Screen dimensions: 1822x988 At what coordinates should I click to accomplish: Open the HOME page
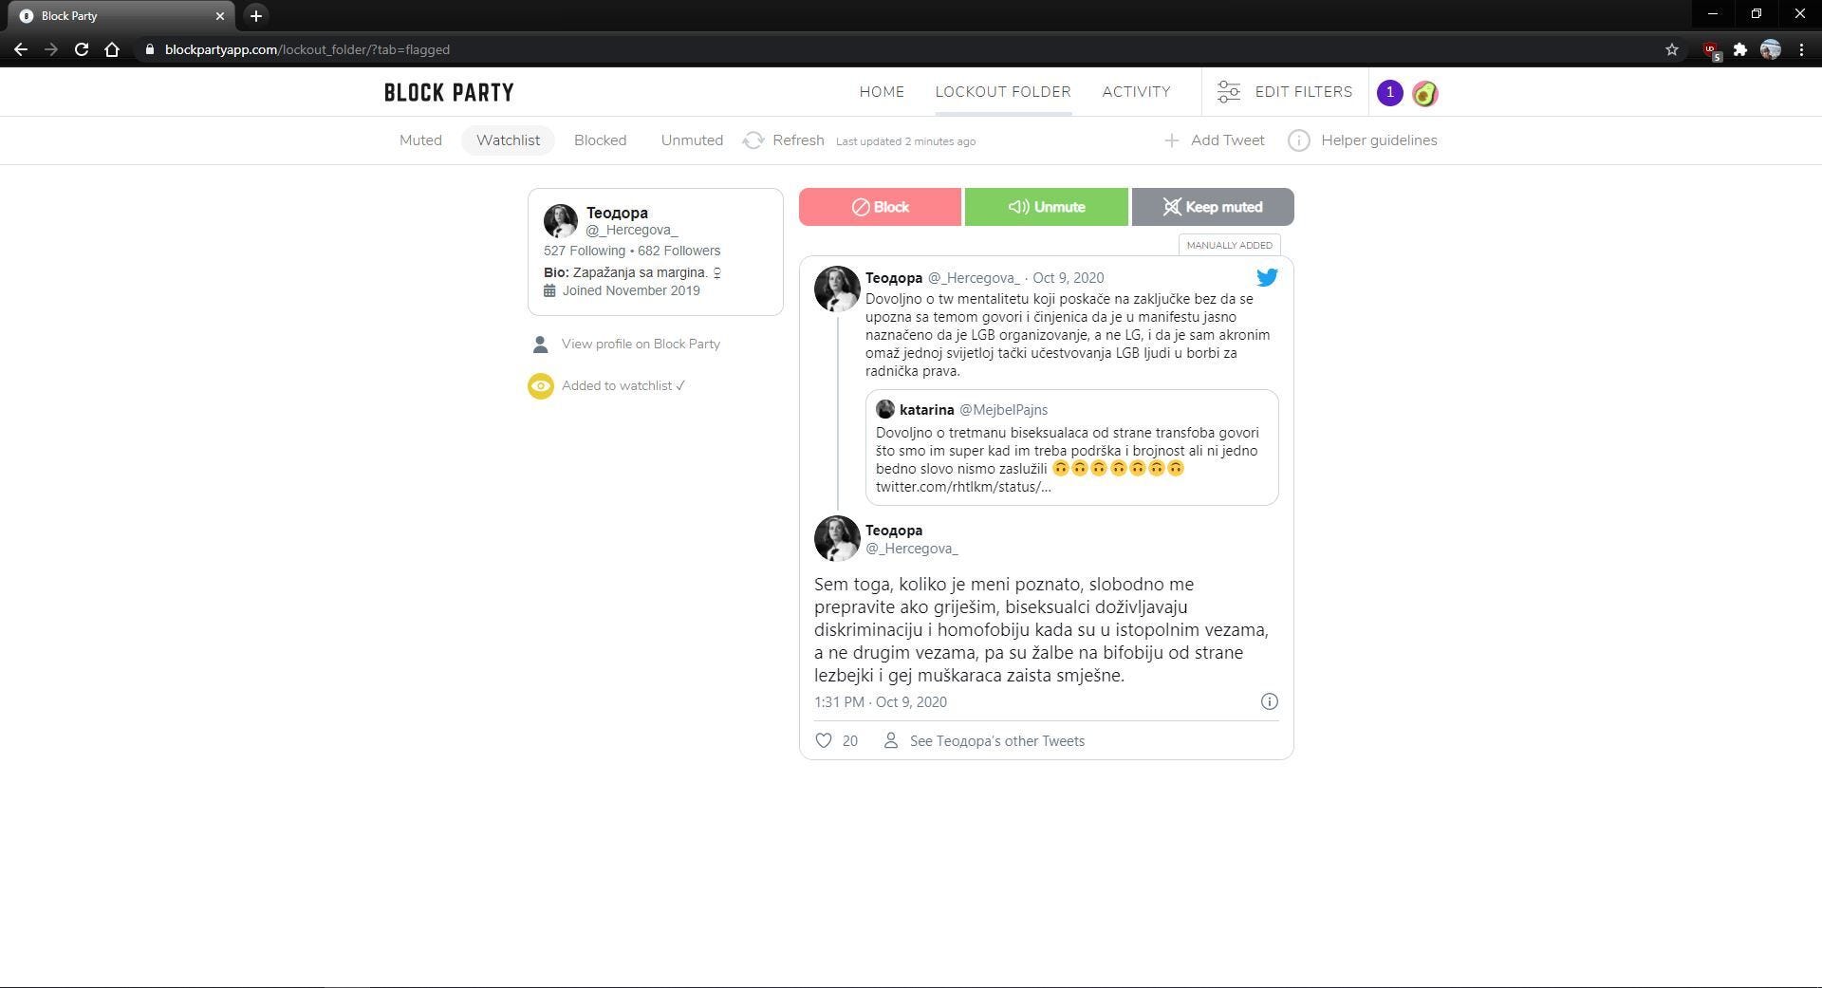coord(882,92)
